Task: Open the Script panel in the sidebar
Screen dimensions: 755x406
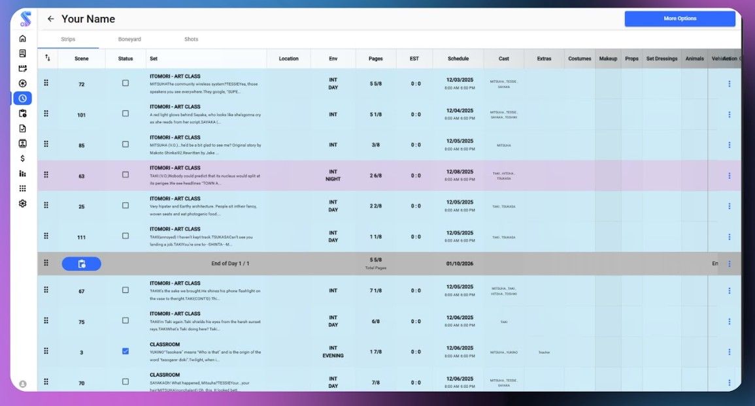Action: point(22,54)
